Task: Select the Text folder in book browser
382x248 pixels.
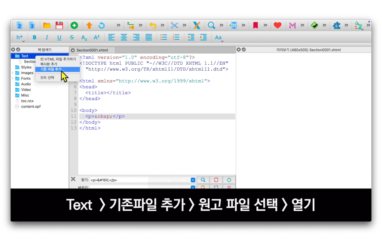Action: pyautogui.click(x=24, y=56)
